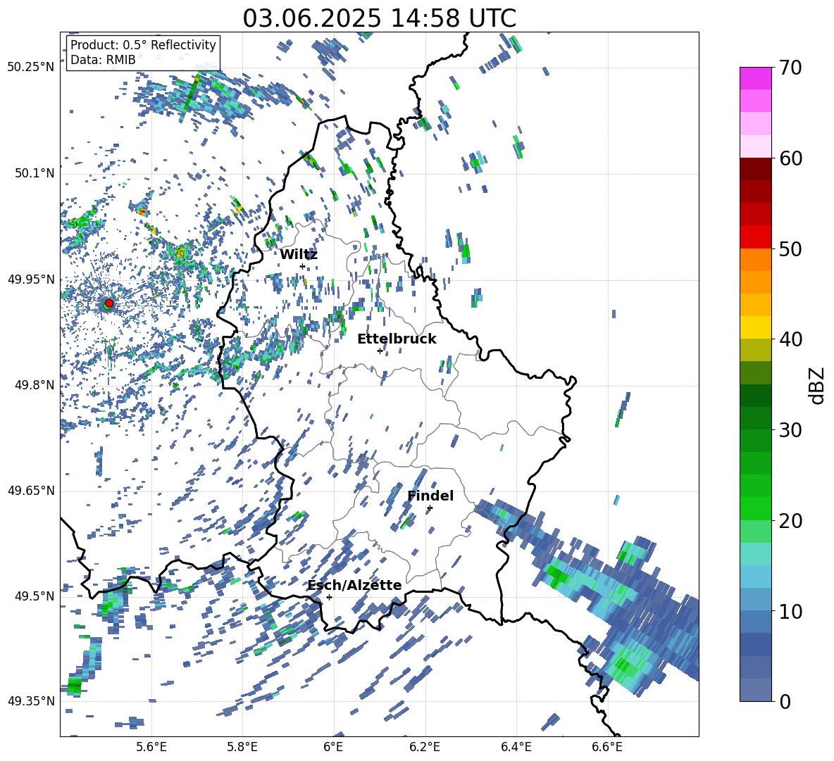Click the 10 tick label on colorbar
This screenshot has width=834, height=761.
(x=790, y=611)
